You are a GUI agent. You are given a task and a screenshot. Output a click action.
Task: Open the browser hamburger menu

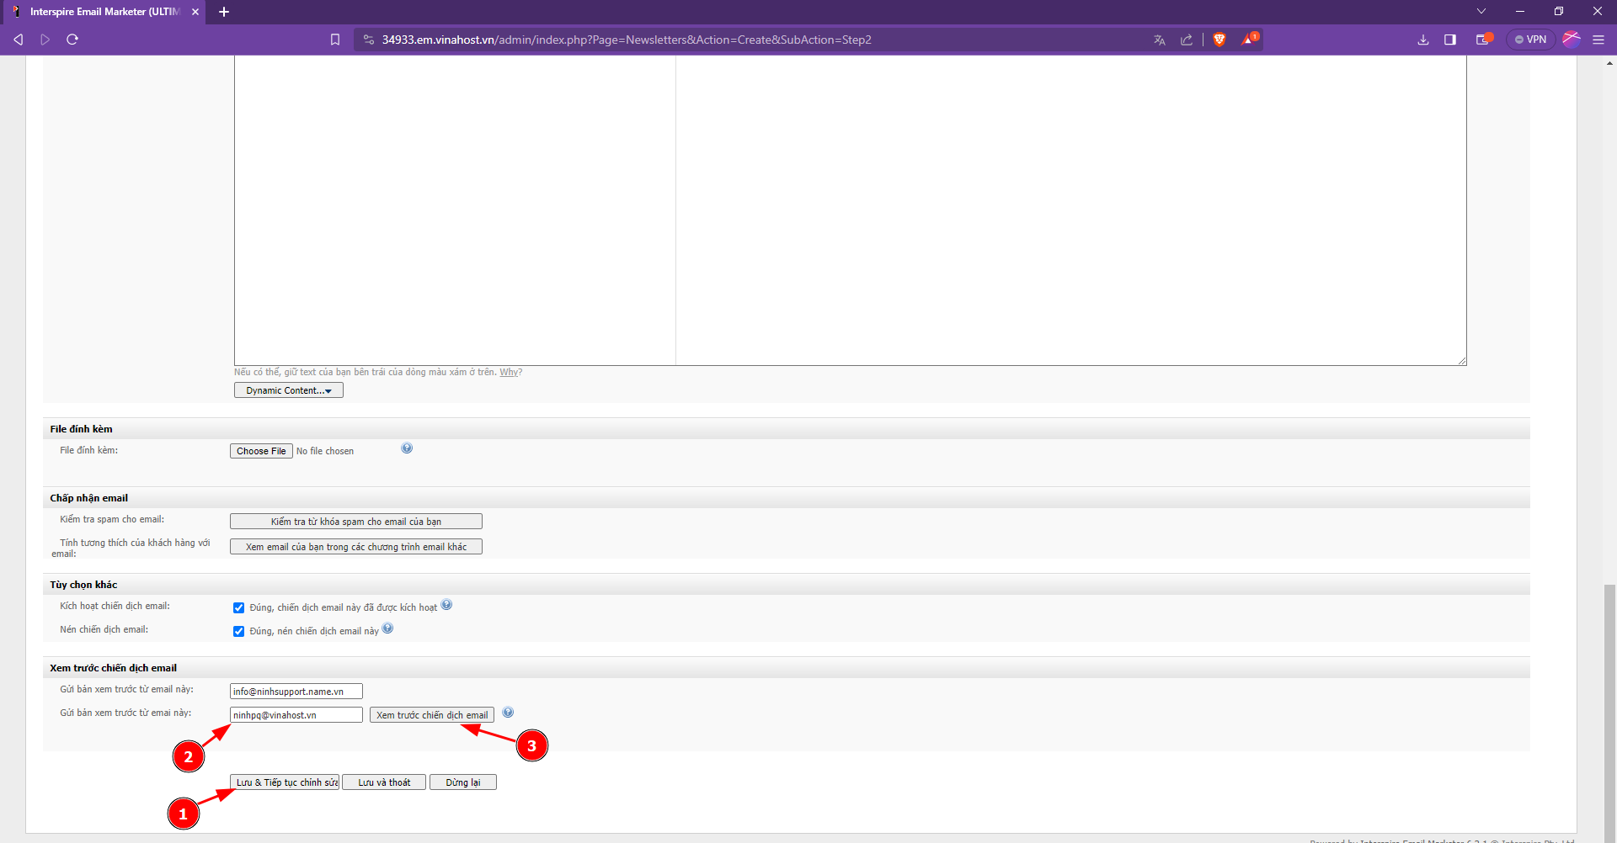pos(1598,40)
